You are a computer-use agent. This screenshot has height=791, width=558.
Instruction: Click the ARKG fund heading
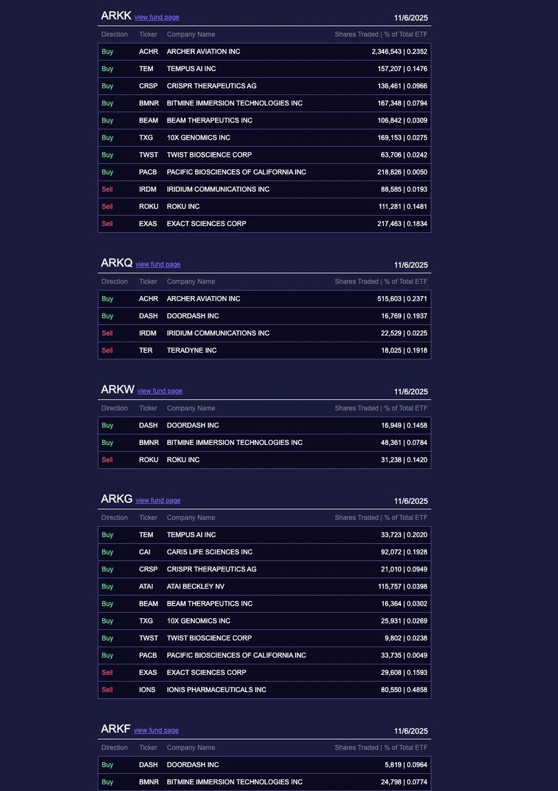point(117,499)
